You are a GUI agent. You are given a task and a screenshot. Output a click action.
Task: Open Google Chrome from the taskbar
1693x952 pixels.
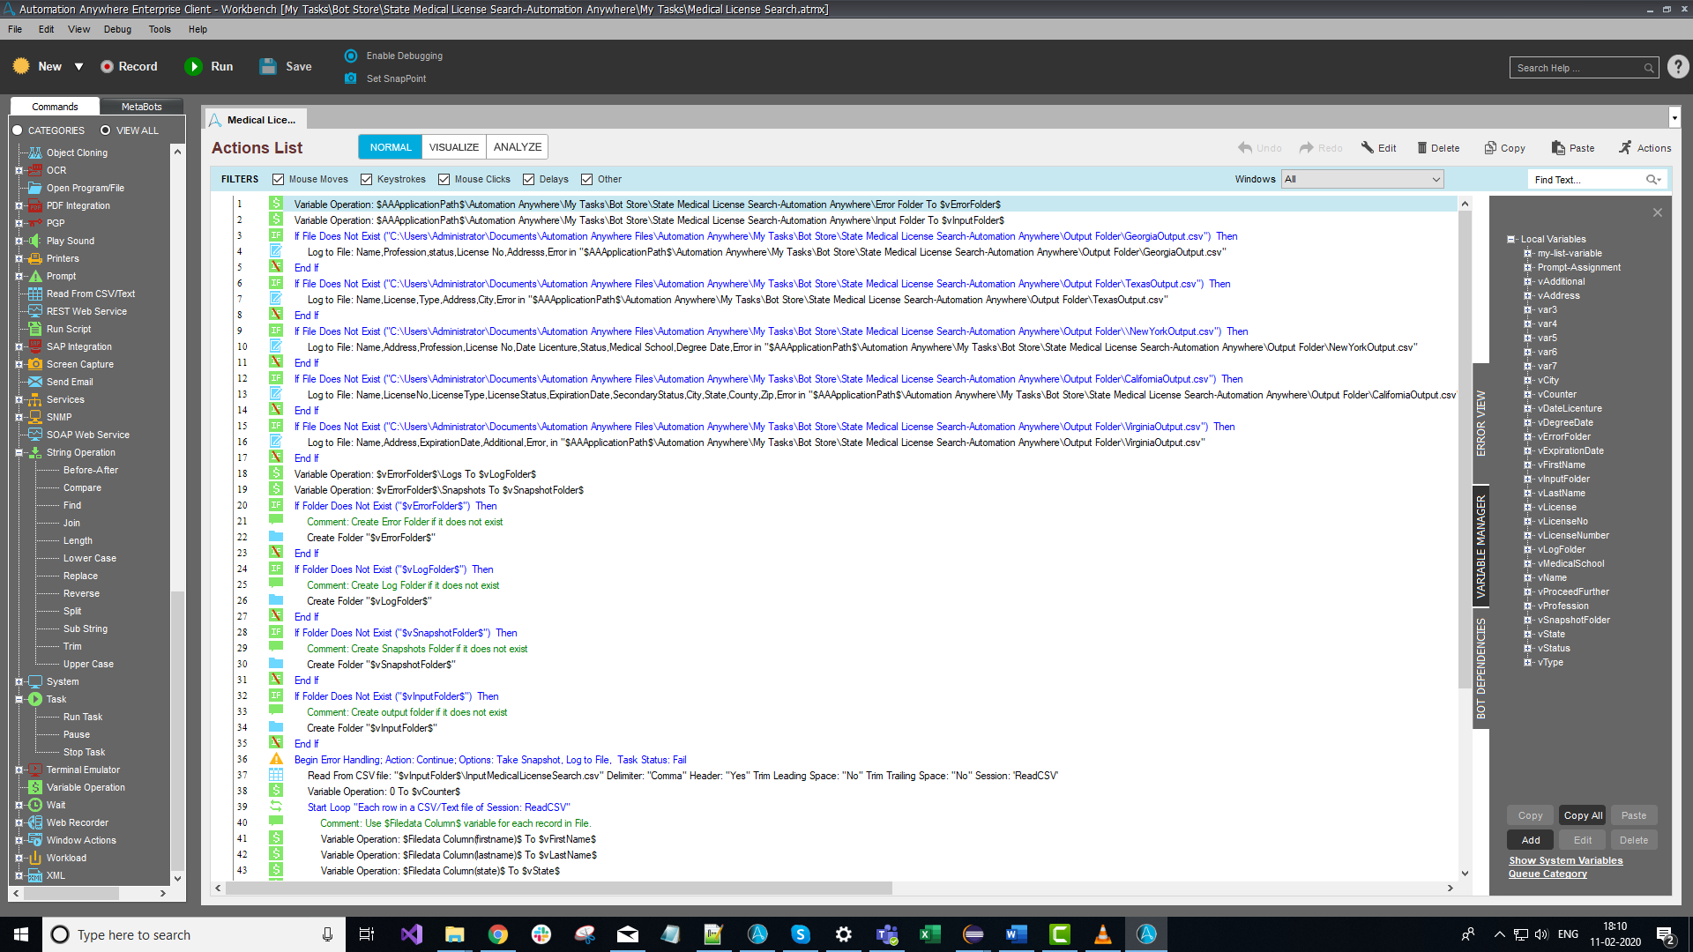pyautogui.click(x=498, y=934)
